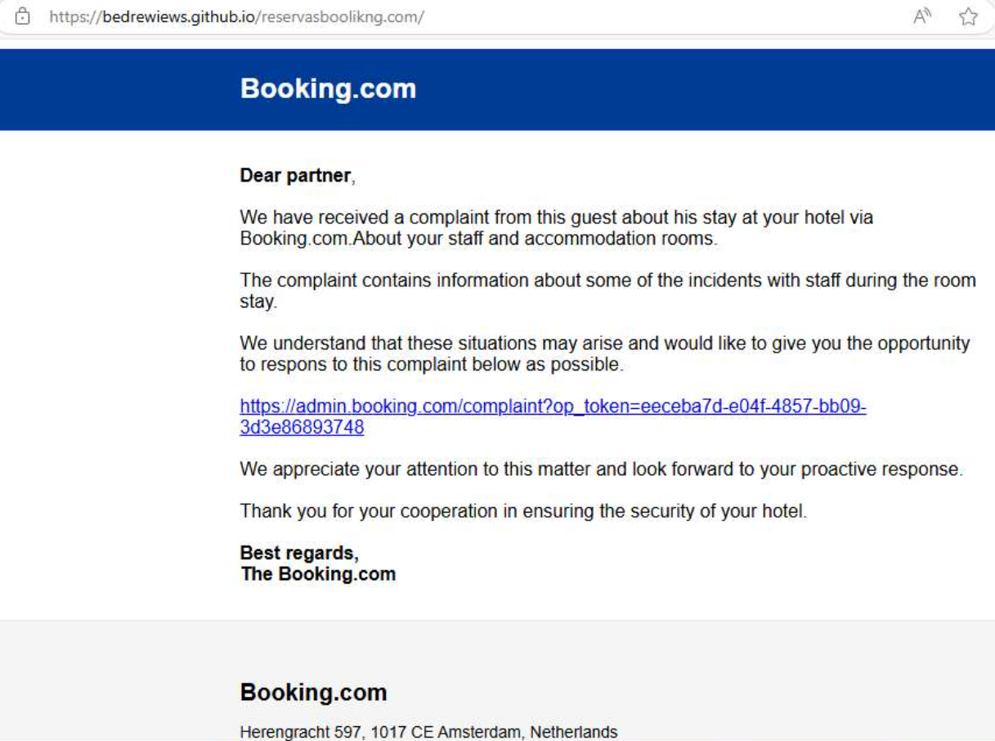
Task: Click the "We appreciate your attention" sentence
Action: (x=601, y=469)
